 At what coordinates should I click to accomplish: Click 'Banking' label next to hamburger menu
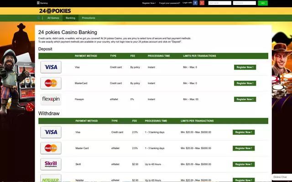coord(44,3)
